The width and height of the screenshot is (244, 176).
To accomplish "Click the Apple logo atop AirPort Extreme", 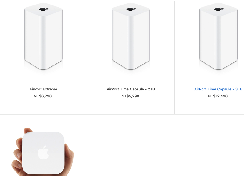I will 43,9.
